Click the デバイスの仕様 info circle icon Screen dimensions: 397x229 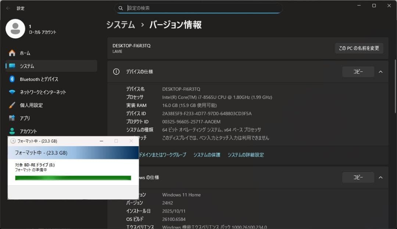(117, 71)
